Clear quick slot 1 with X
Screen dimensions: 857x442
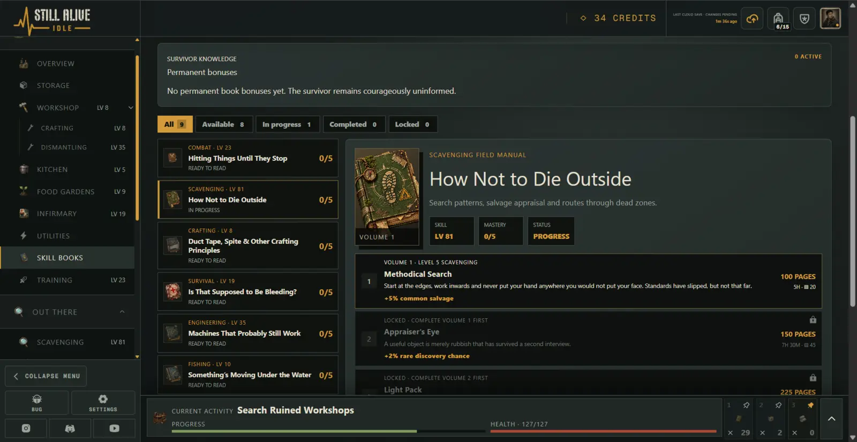coord(730,433)
